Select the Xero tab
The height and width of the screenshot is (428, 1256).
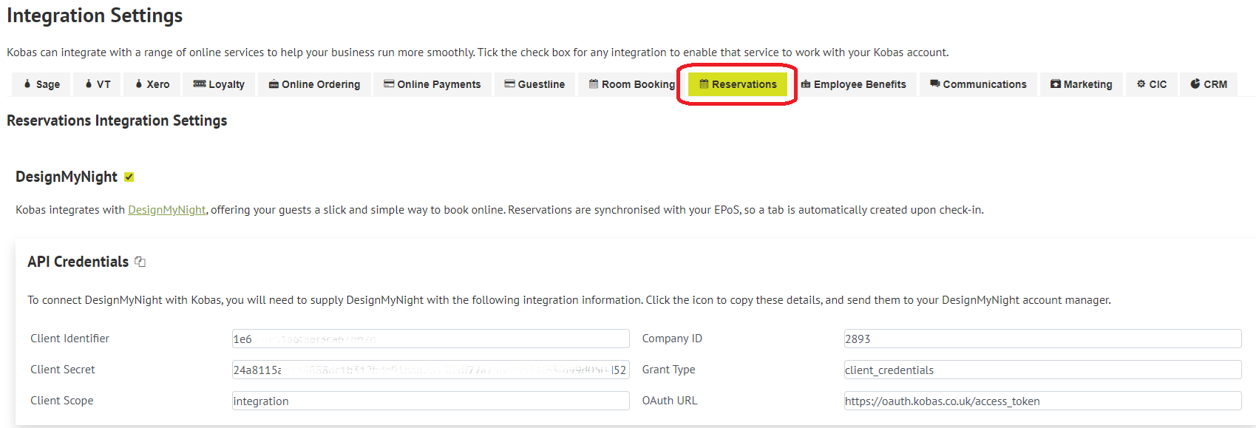tap(152, 84)
